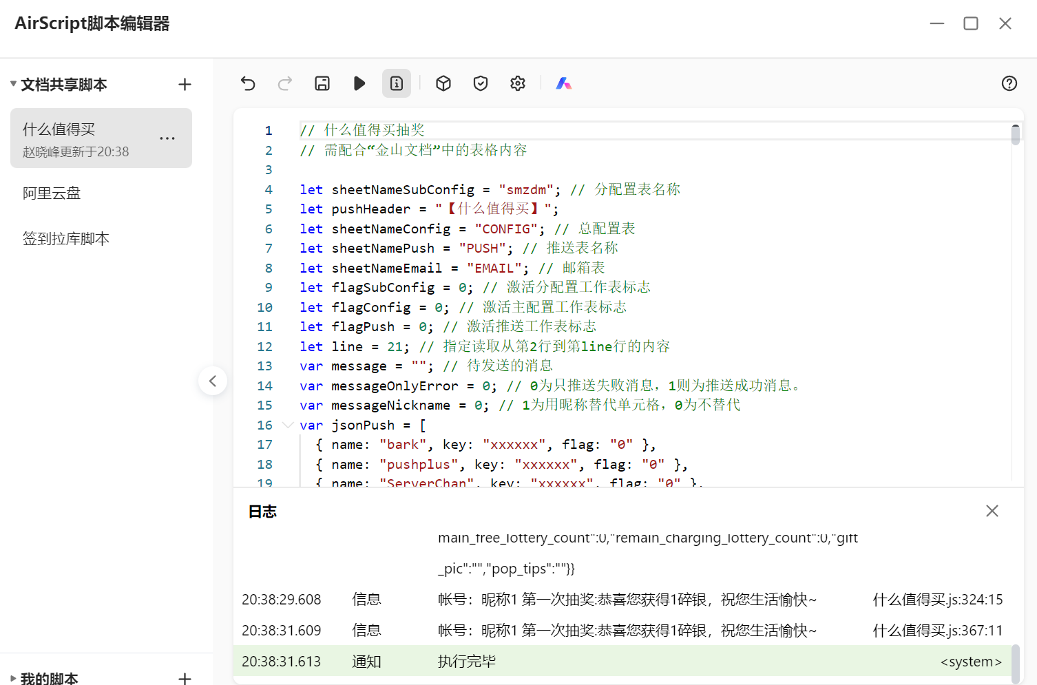This screenshot has height=685, width=1037.
Task: Open the cube-shaped services icon
Action: 443,83
